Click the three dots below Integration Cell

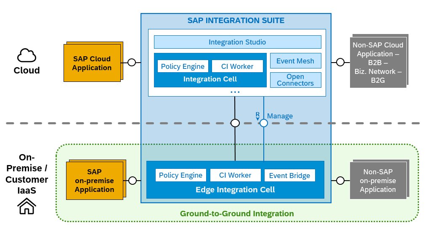coord(235,92)
